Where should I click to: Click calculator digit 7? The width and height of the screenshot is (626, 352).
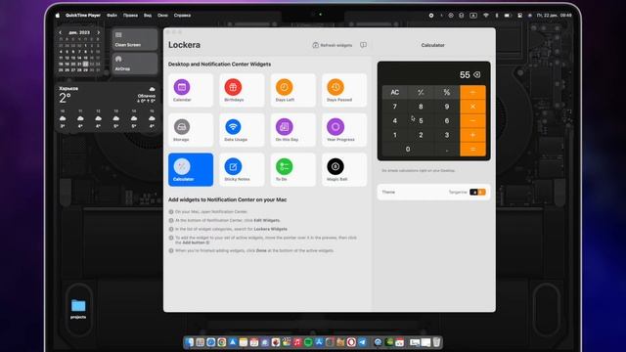395,107
